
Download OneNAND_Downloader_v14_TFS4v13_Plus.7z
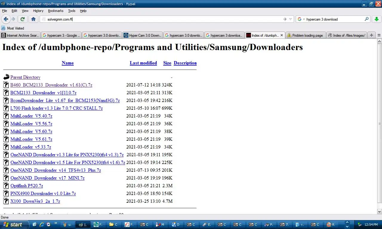tap(56, 170)
